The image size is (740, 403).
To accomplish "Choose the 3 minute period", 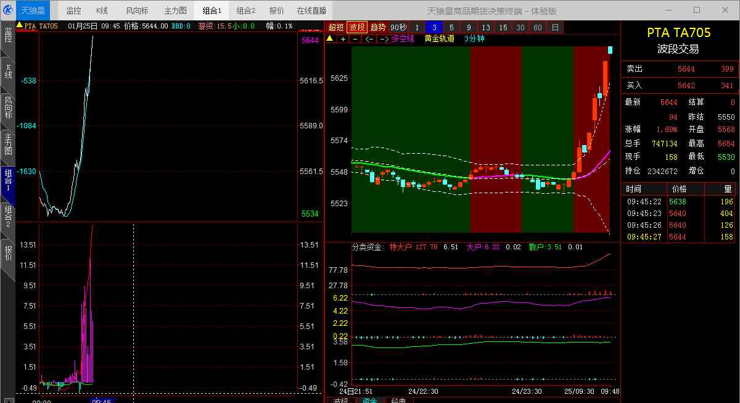I will [434, 27].
